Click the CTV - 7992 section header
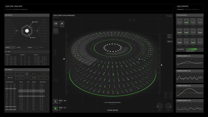 coord(27,52)
